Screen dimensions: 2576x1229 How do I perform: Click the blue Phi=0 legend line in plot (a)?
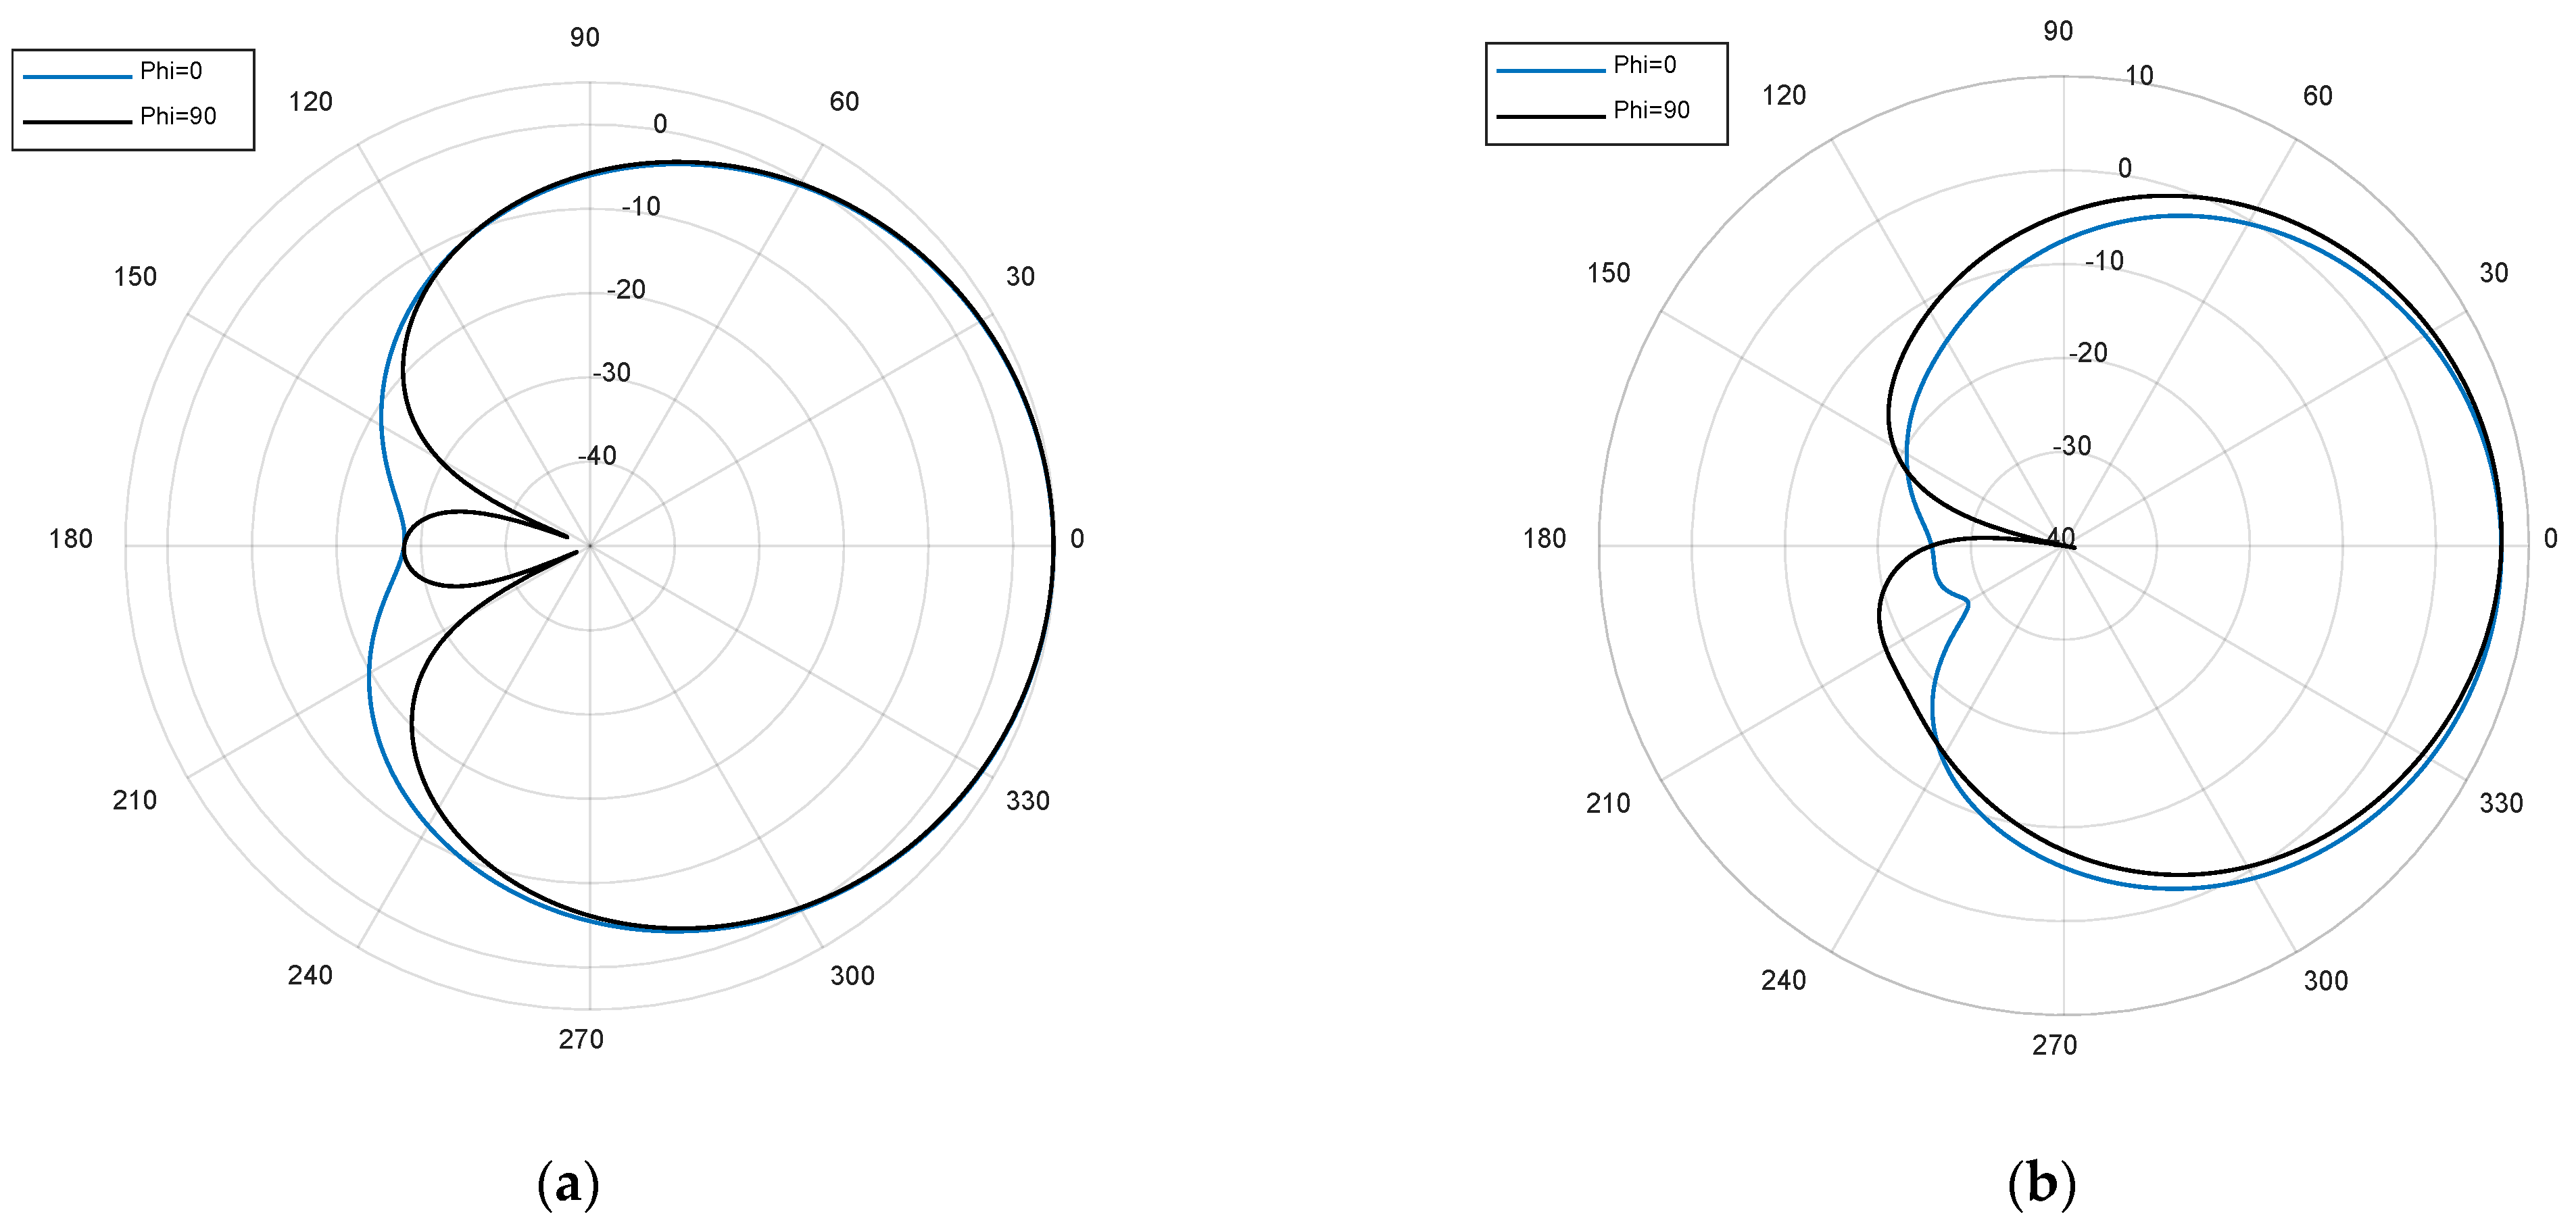point(77,76)
